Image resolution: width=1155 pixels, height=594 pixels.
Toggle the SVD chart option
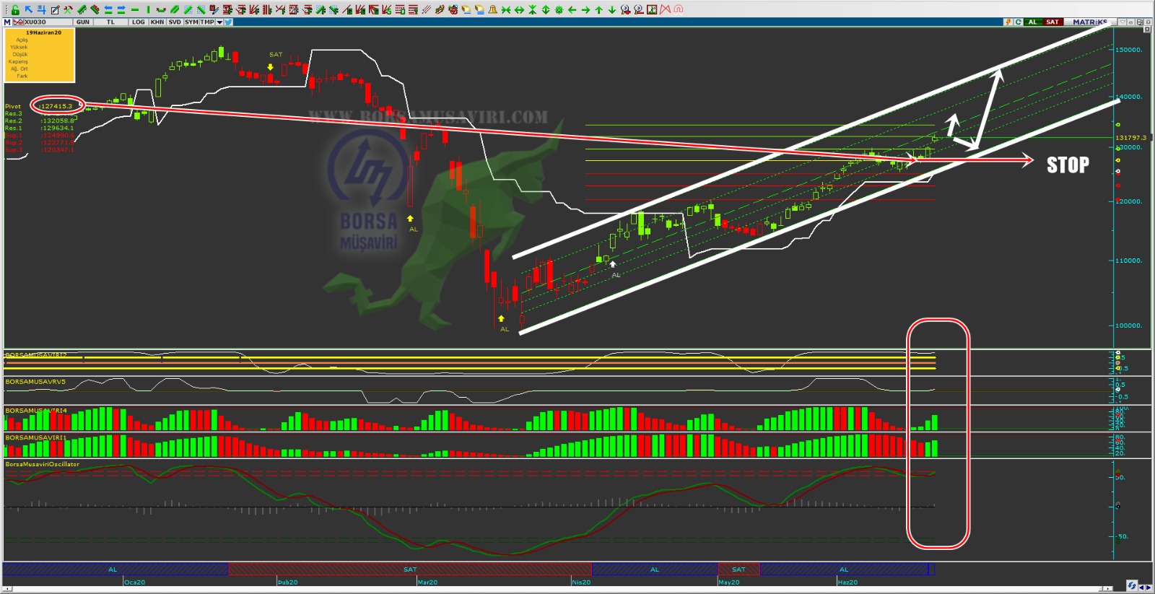[175, 22]
